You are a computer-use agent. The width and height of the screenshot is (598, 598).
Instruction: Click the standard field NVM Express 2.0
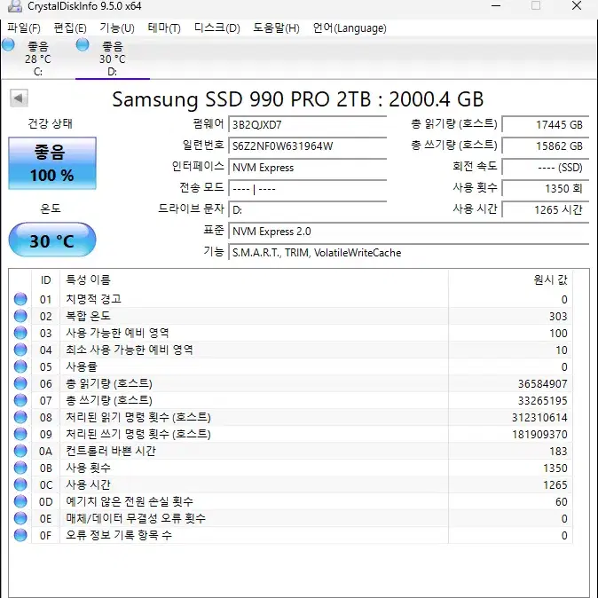tap(408, 232)
